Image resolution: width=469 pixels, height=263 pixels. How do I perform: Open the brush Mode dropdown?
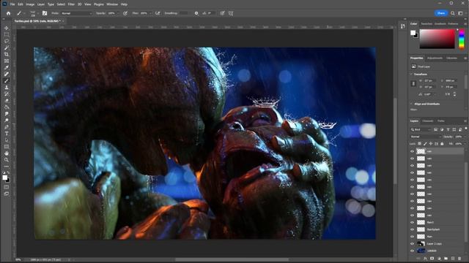point(77,13)
